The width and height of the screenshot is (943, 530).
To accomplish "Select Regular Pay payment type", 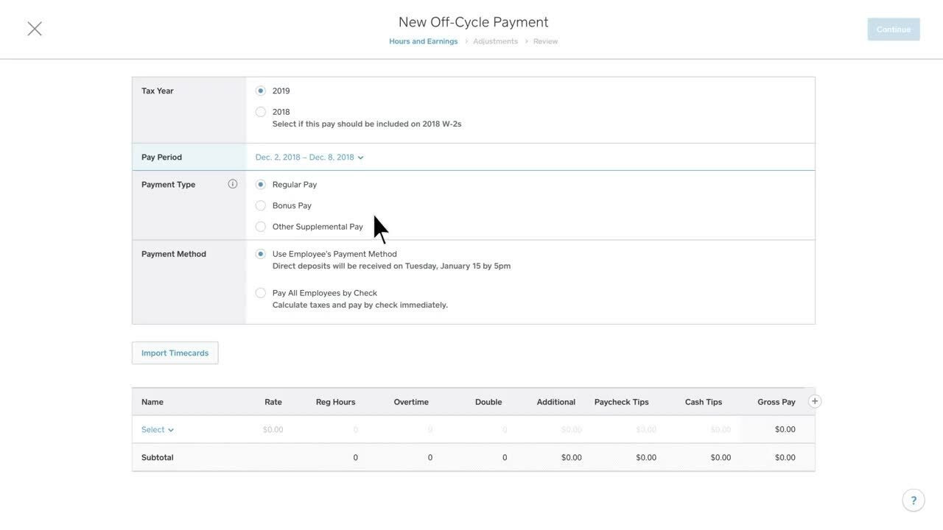I will pos(261,185).
